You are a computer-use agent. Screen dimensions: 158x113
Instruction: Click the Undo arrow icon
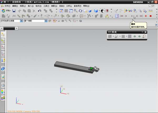(x=39, y=11)
